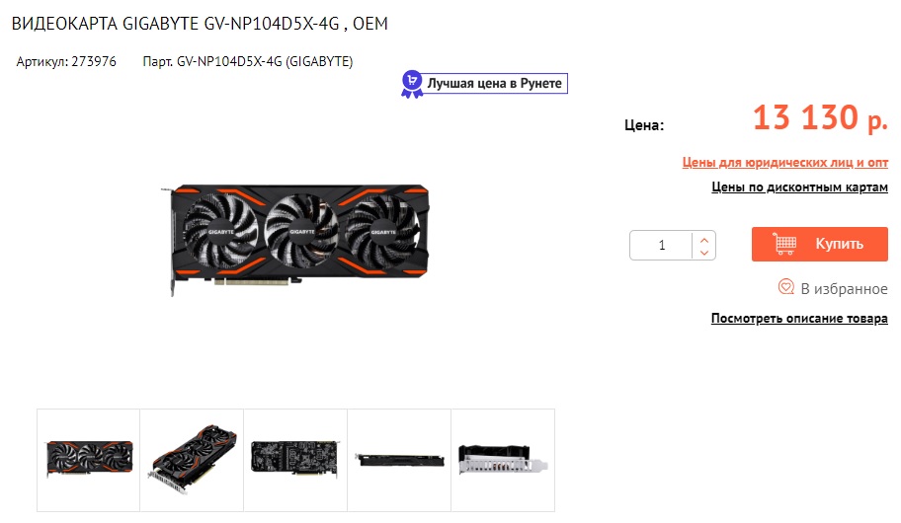
Task: Click the Лучшая цена в Рунете label
Action: pos(495,83)
